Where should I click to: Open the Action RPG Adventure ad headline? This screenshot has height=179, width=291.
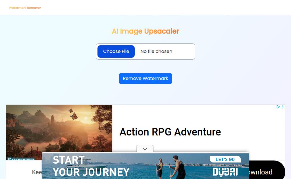pos(170,132)
